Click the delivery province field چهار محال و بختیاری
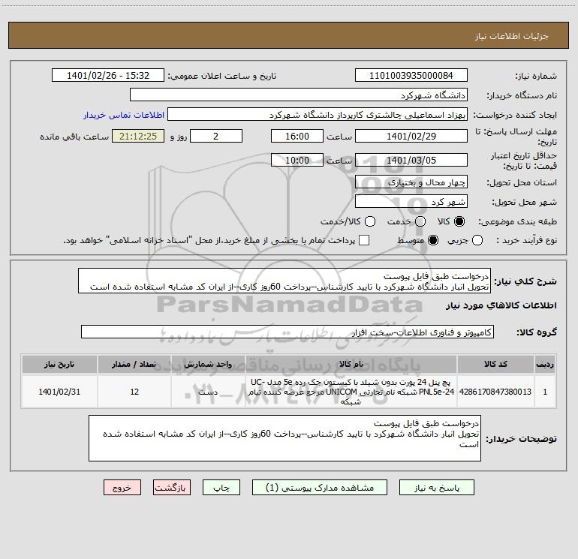Screen dimensions: 578x559 tap(411, 182)
